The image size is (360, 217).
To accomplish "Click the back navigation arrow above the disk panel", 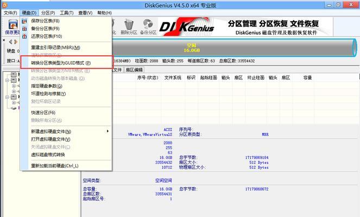I will (x=10, y=42).
